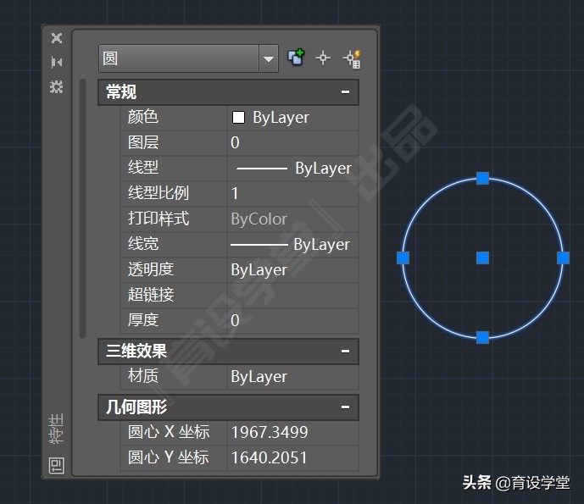Select the 图层 value 0

coord(292,142)
